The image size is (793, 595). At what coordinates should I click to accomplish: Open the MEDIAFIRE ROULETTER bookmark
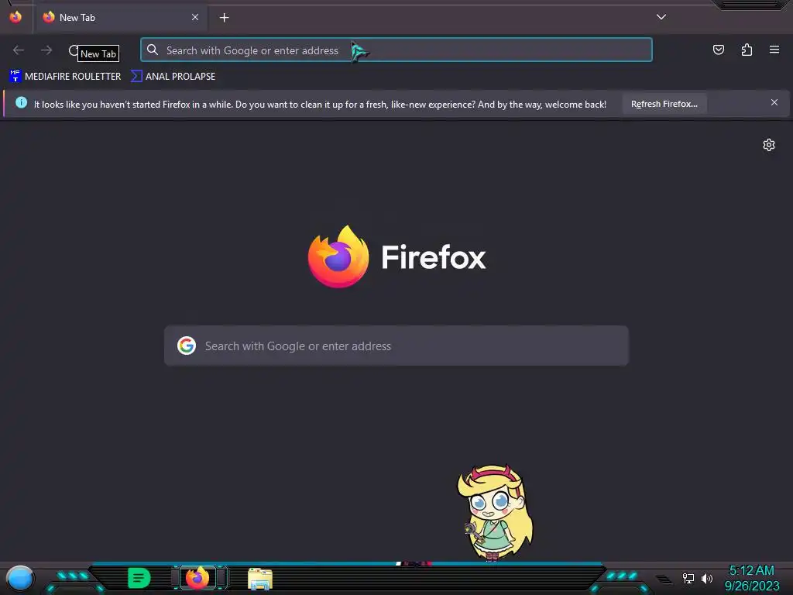pos(65,77)
